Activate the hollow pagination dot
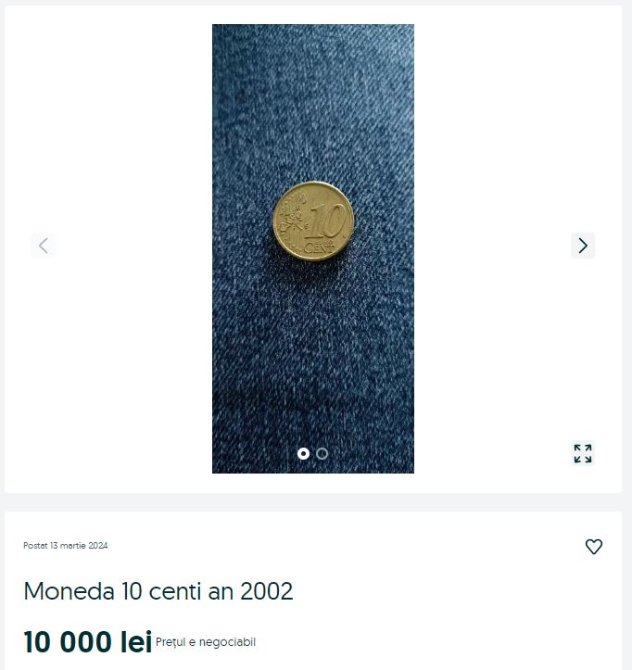This screenshot has width=632, height=670. [322, 453]
